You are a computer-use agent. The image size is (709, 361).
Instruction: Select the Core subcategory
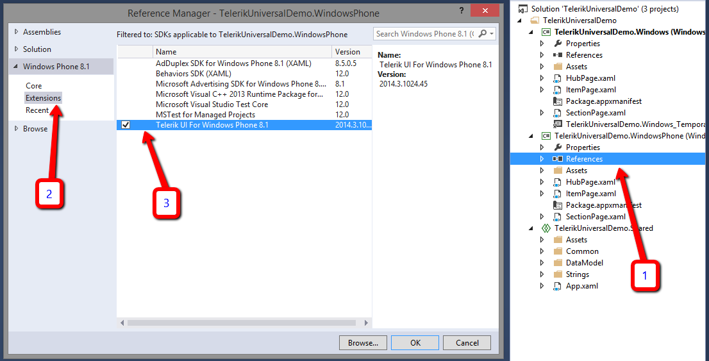click(34, 86)
